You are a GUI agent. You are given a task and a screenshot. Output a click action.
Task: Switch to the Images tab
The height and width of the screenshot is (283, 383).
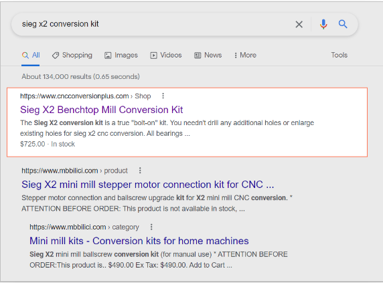(121, 55)
